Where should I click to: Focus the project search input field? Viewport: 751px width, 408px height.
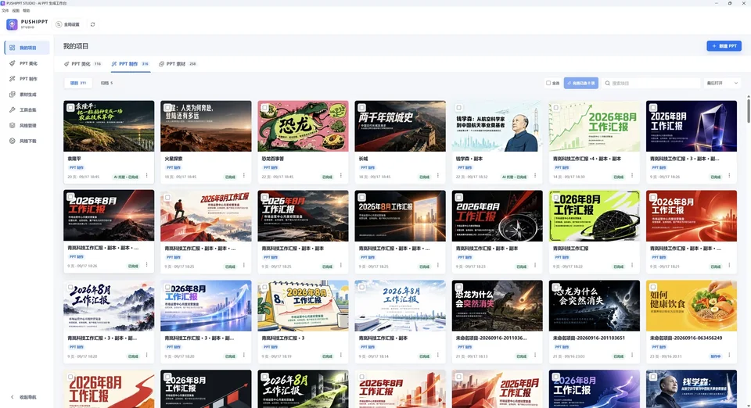(x=652, y=83)
